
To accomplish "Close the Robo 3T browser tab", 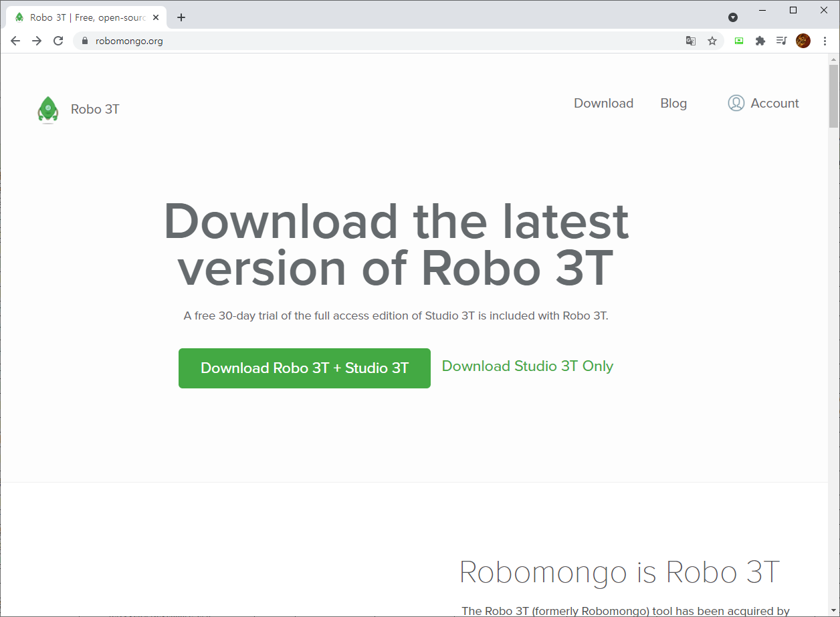I will (x=156, y=17).
